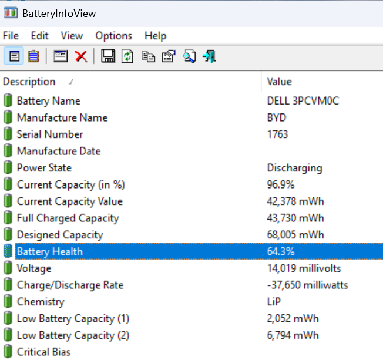Click the window toolbar icon left of the red X
This screenshot has width=383, height=360.
pos(61,56)
